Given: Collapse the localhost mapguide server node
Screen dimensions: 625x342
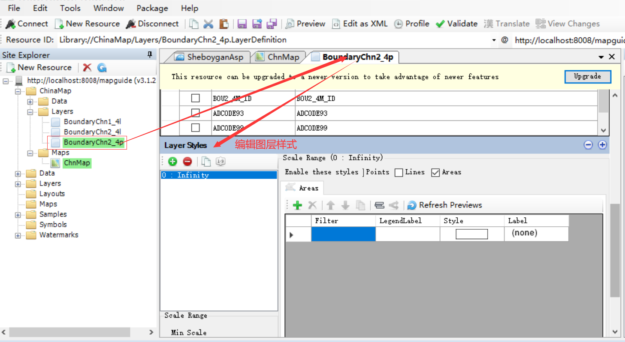Looking at the screenshot, I should 5,81.
